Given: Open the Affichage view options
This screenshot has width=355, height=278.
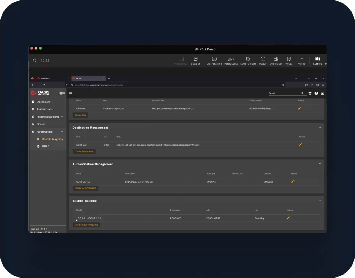Looking at the screenshot, I should 276,61.
